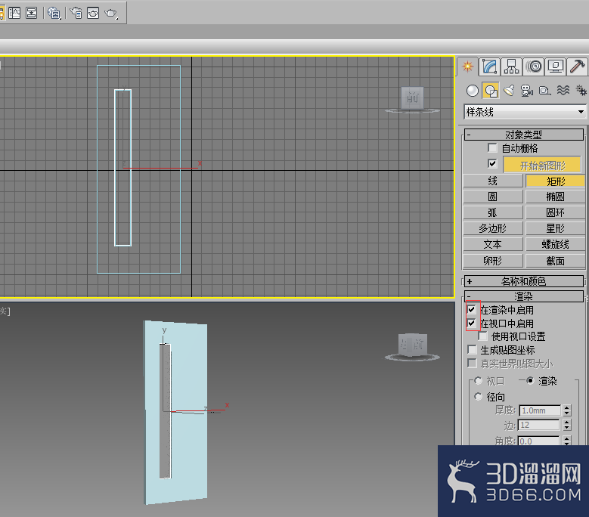The image size is (589, 517).
Task: Switch to the Motion panel tab
Action: click(534, 67)
